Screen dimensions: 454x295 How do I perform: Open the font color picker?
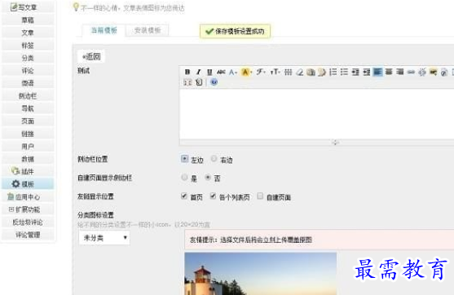point(233,72)
